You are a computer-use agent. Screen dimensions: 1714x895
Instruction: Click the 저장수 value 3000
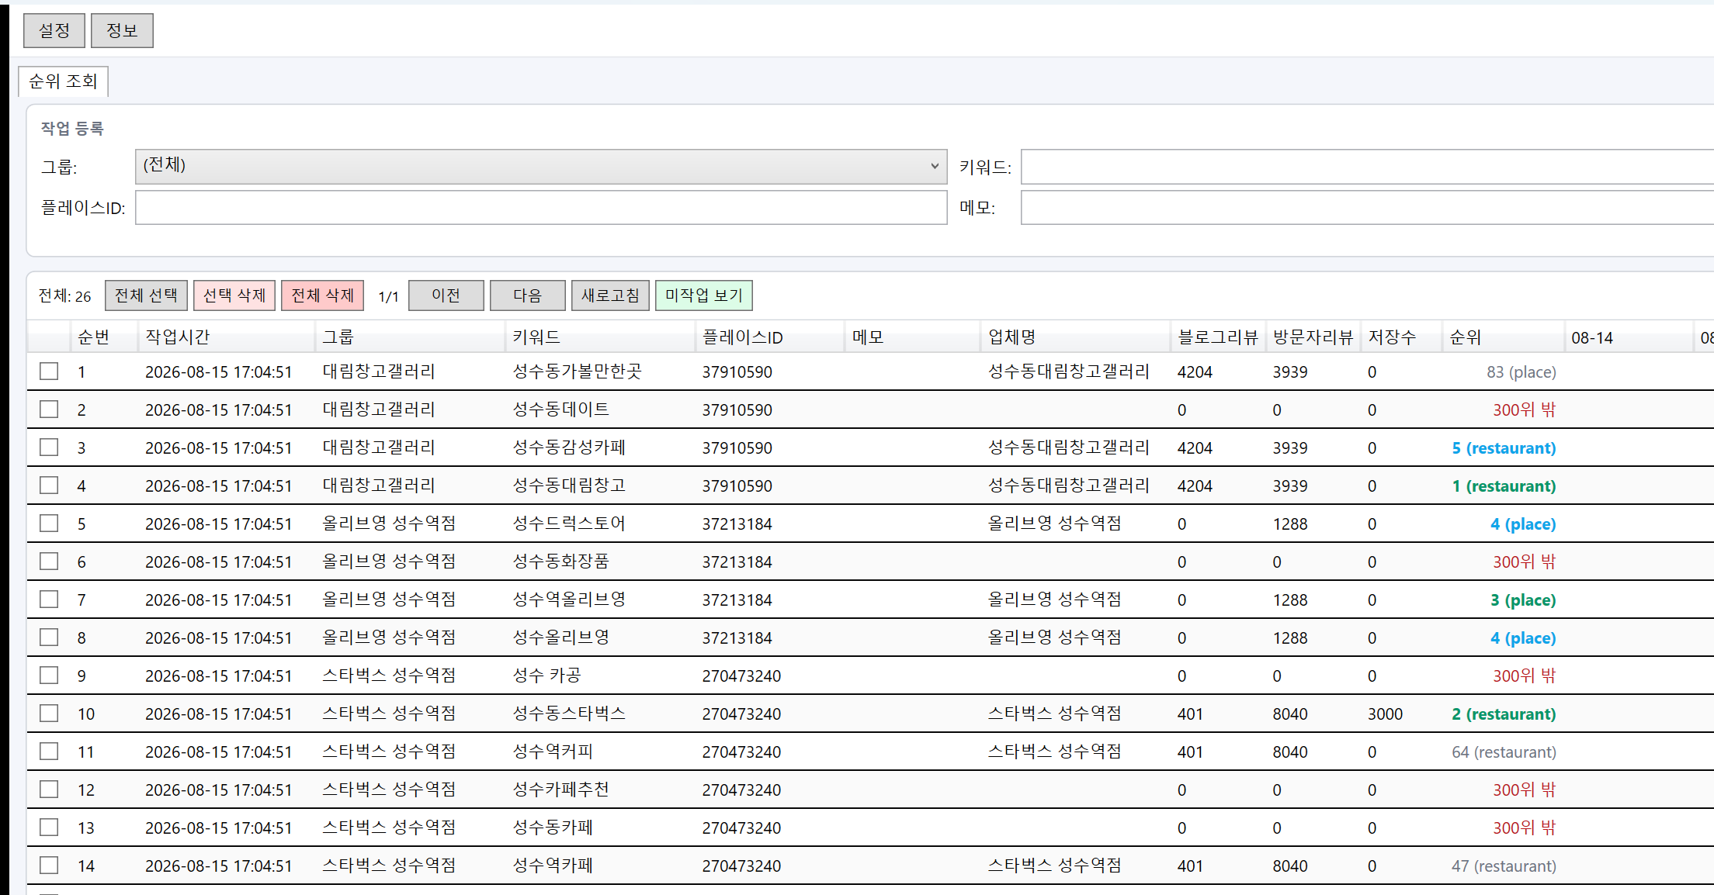pos(1385,714)
